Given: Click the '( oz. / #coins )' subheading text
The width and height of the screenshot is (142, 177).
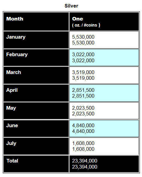Looking at the screenshot, I should [86, 25].
